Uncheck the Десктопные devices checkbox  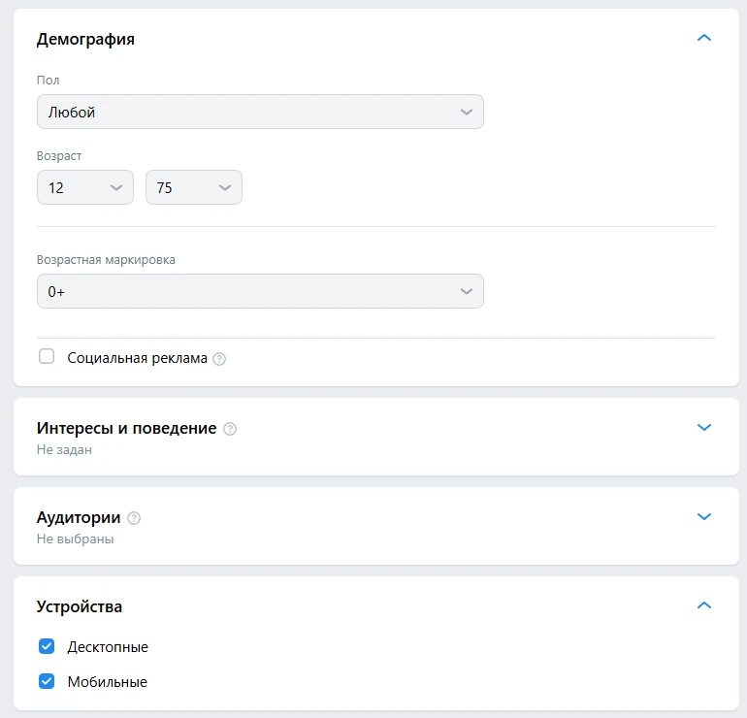(x=47, y=646)
